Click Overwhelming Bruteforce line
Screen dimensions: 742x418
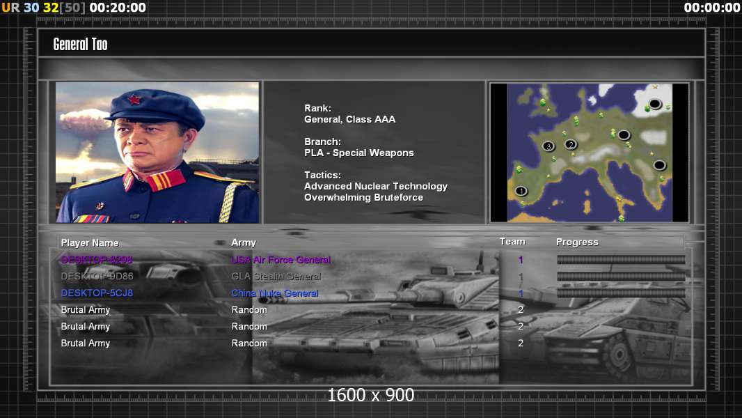[x=363, y=197]
